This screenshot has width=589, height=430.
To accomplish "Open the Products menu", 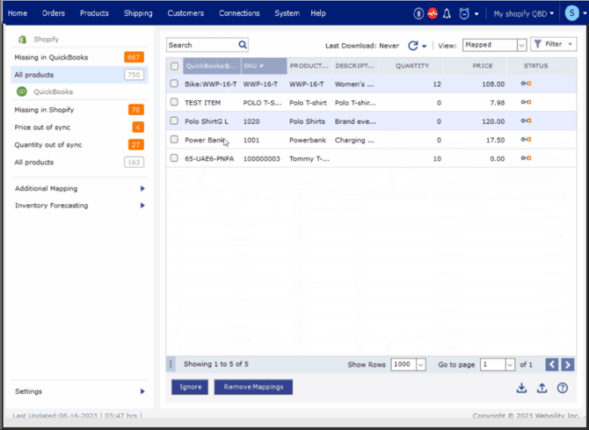I will tap(94, 13).
